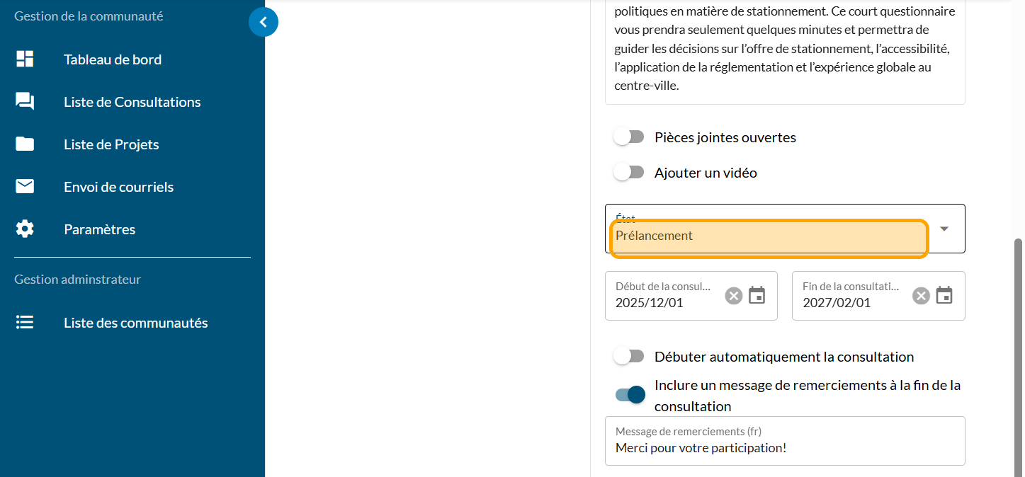Click the Liste des communautés list icon
The width and height of the screenshot is (1025, 477).
pos(25,323)
